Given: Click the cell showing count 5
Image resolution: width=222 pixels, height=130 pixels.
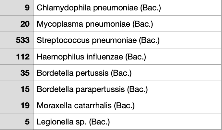Looking at the screenshot, I should (x=17, y=122).
